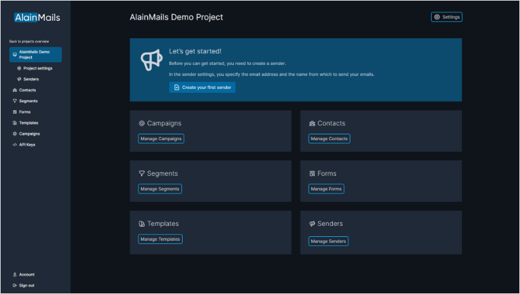This screenshot has height=294, width=520.
Task: Click the AlainMails logo
Action: click(x=35, y=18)
